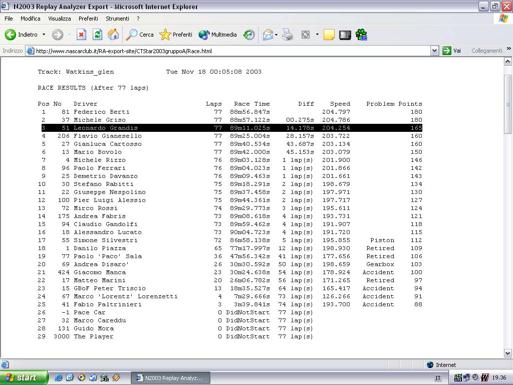Viewport: 513px width, 385px height.
Task: Click the 'Pace Car' entry
Action: click(x=89, y=312)
